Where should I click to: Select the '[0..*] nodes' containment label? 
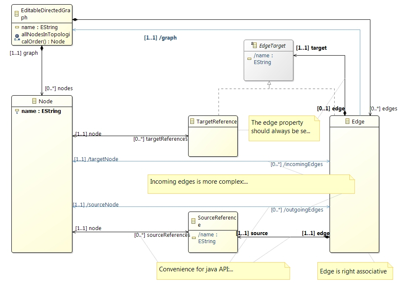pyautogui.click(x=59, y=88)
